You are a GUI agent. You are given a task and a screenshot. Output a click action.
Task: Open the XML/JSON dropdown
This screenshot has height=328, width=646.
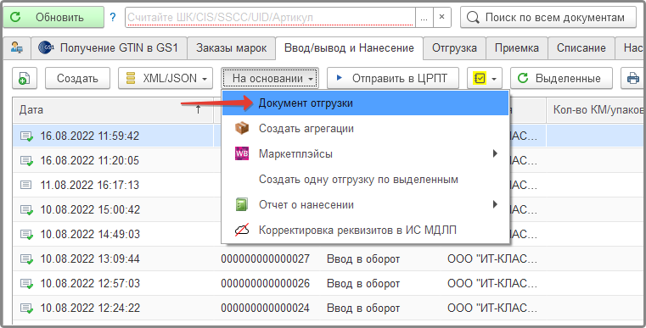(166, 78)
